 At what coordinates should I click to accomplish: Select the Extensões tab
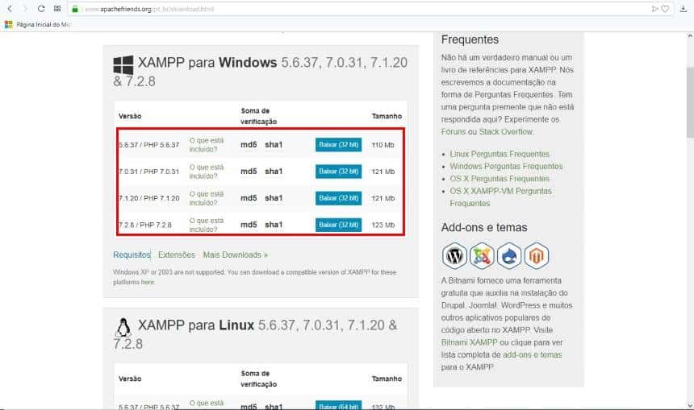[177, 255]
